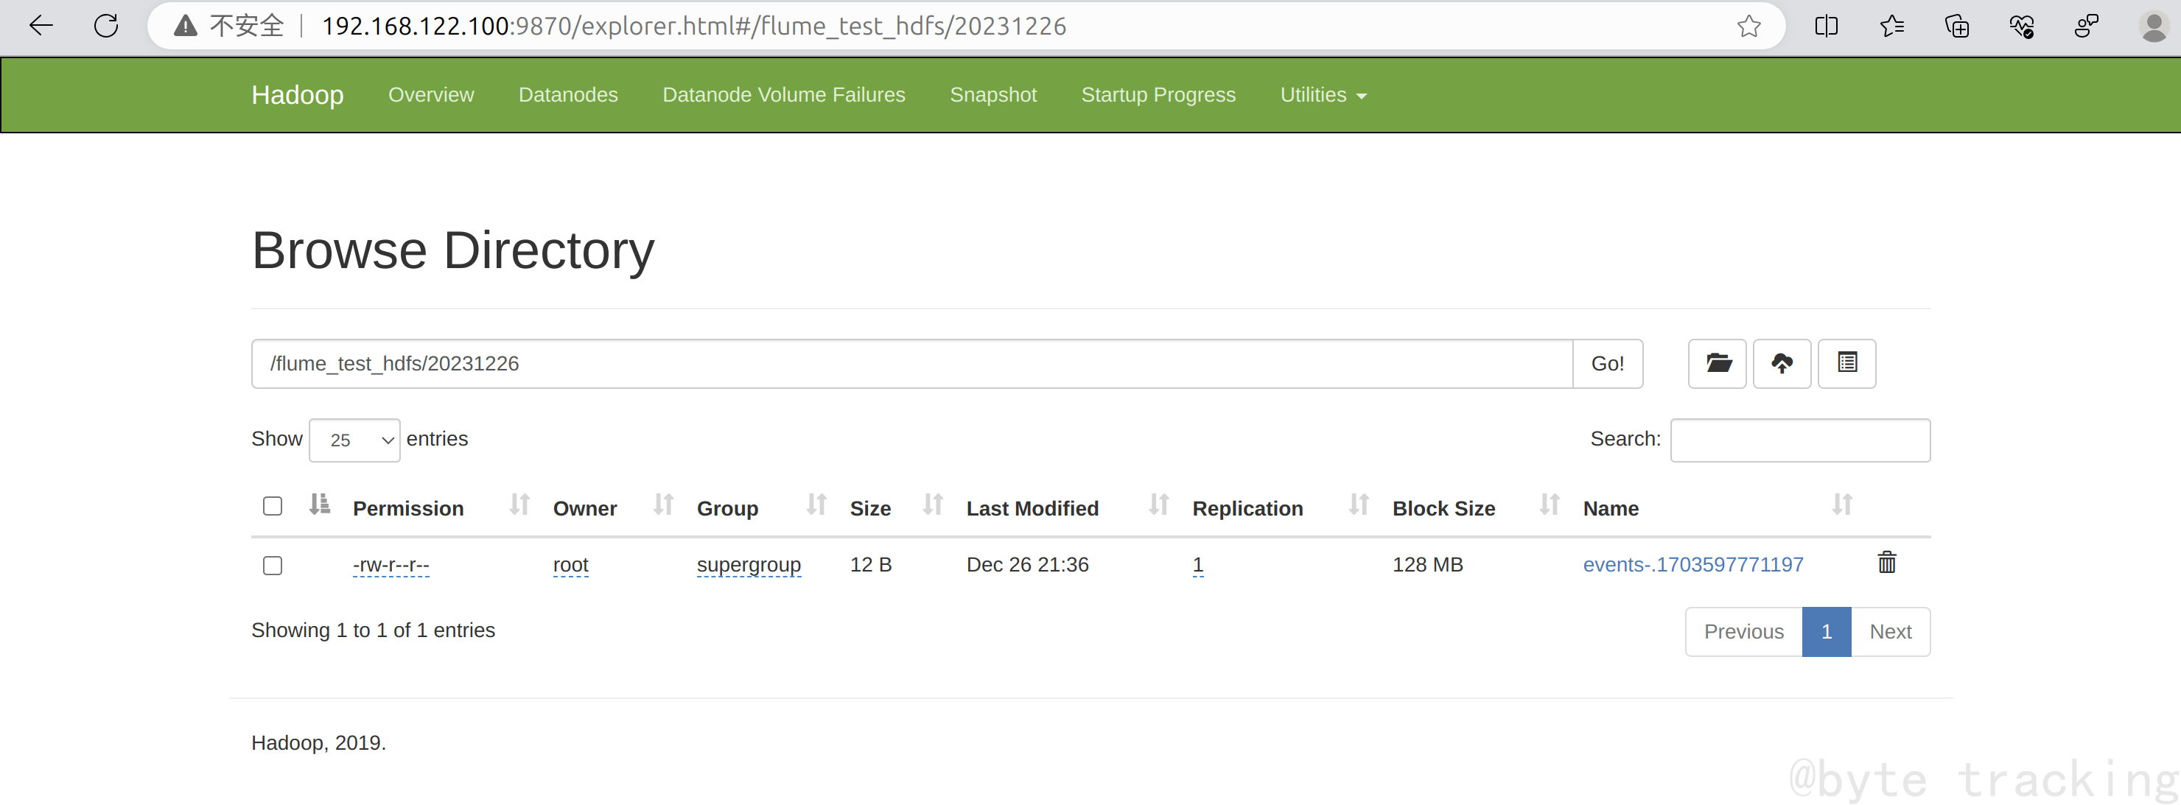This screenshot has width=2181, height=805.
Task: Click the Next pagination button
Action: (x=1890, y=633)
